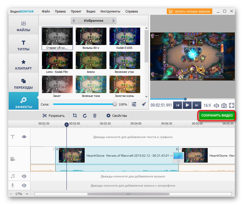This screenshot has width=243, height=205.
Task: Click the Сила strength slider handle
Action: [x=115, y=104]
